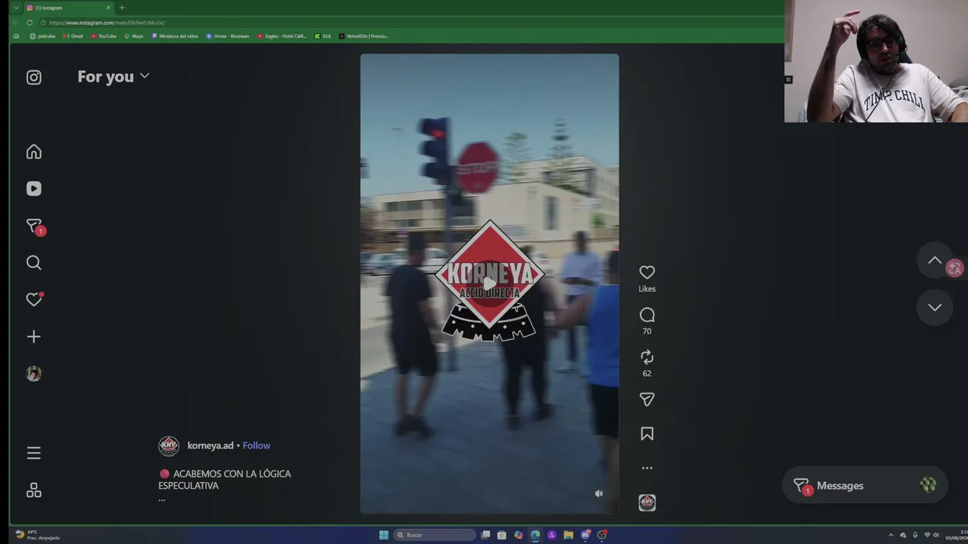Open File Explorer from the taskbar
The height and width of the screenshot is (544, 968).
pyautogui.click(x=568, y=535)
